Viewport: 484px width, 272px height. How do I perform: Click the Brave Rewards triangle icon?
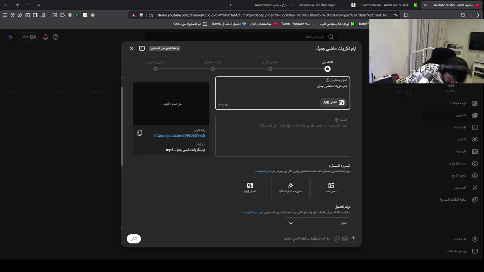(133, 15)
